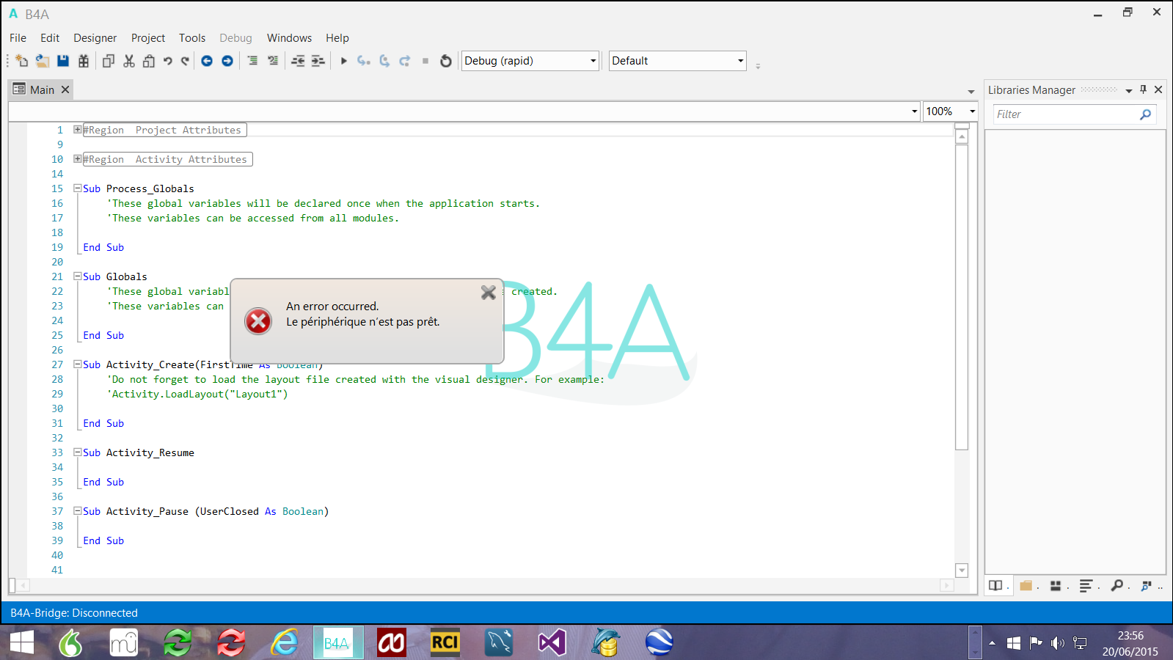Switch to the Logs lines tab

tap(1086, 585)
